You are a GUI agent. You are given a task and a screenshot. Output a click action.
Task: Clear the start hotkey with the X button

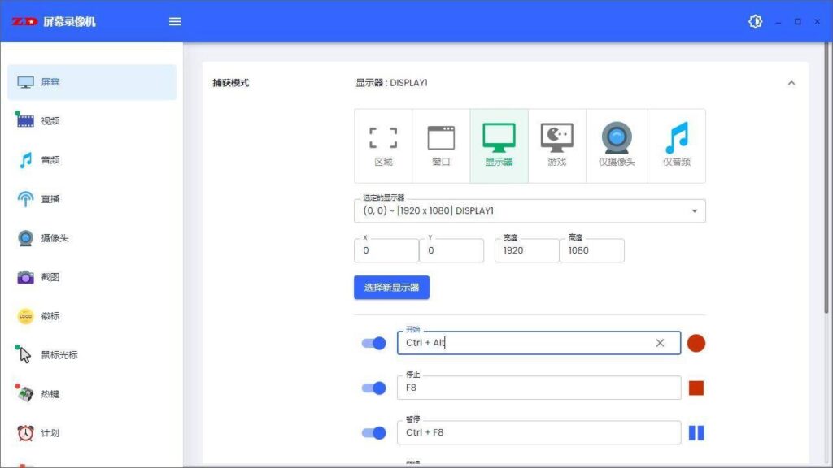[660, 343]
